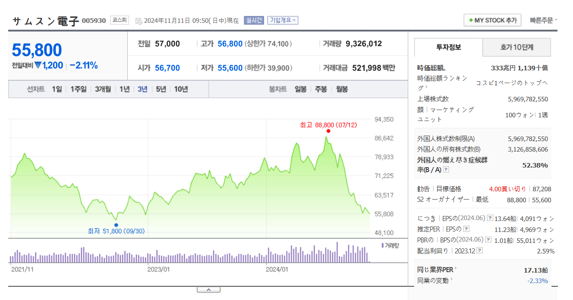The height and width of the screenshot is (300, 573).
Task: Collapse the chart with bottom chevron handle
Action: (208, 289)
